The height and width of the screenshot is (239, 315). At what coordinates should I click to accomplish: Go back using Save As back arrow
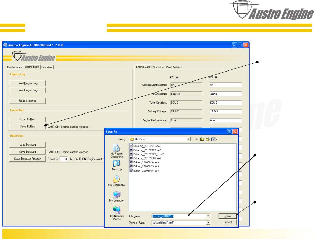coord(197,139)
